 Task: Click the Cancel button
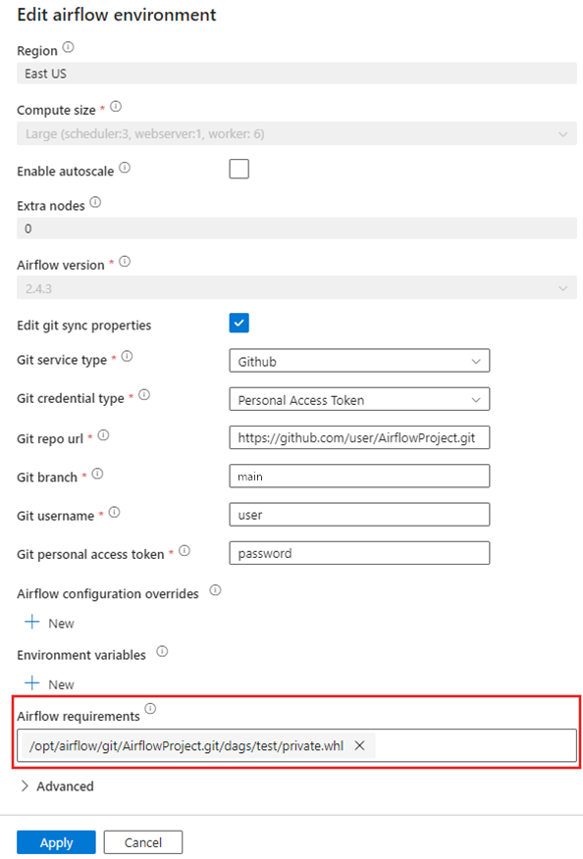click(142, 841)
